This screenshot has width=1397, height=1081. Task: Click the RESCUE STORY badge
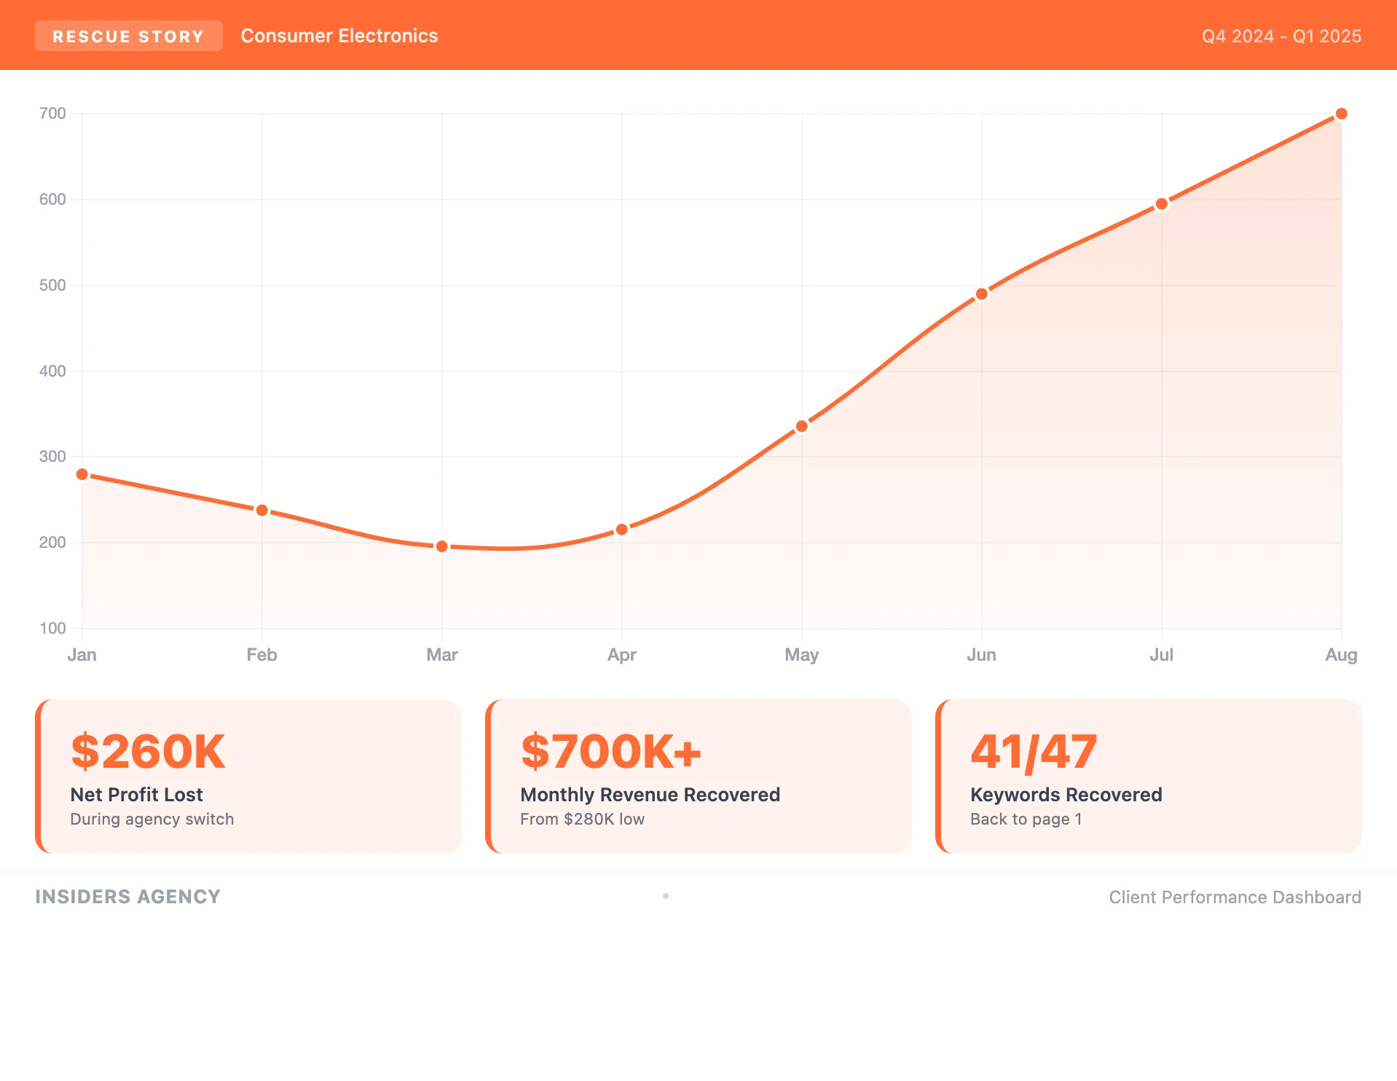(128, 36)
